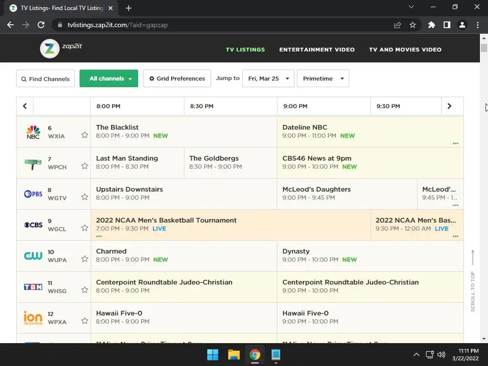Favorite the TBN WHSG channel star

(85, 290)
